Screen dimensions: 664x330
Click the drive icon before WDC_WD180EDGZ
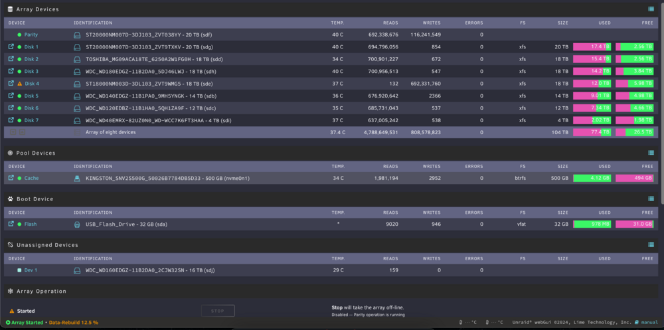[77, 72]
